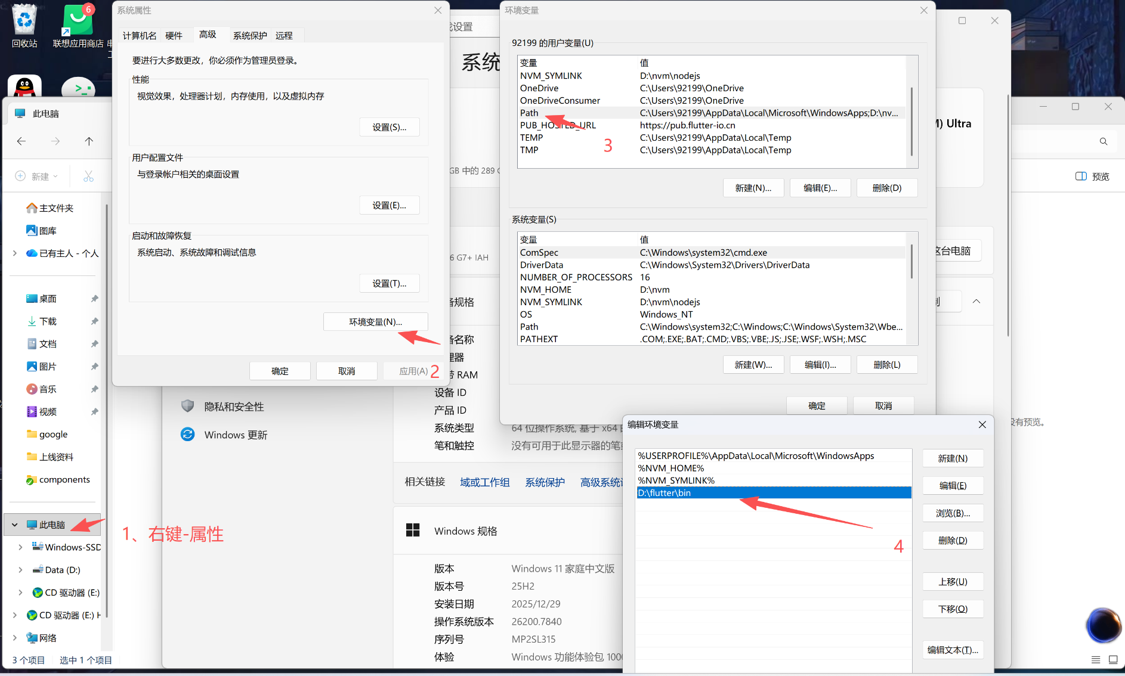
Task: Toggle the 预览 preview pane
Action: (x=1092, y=176)
